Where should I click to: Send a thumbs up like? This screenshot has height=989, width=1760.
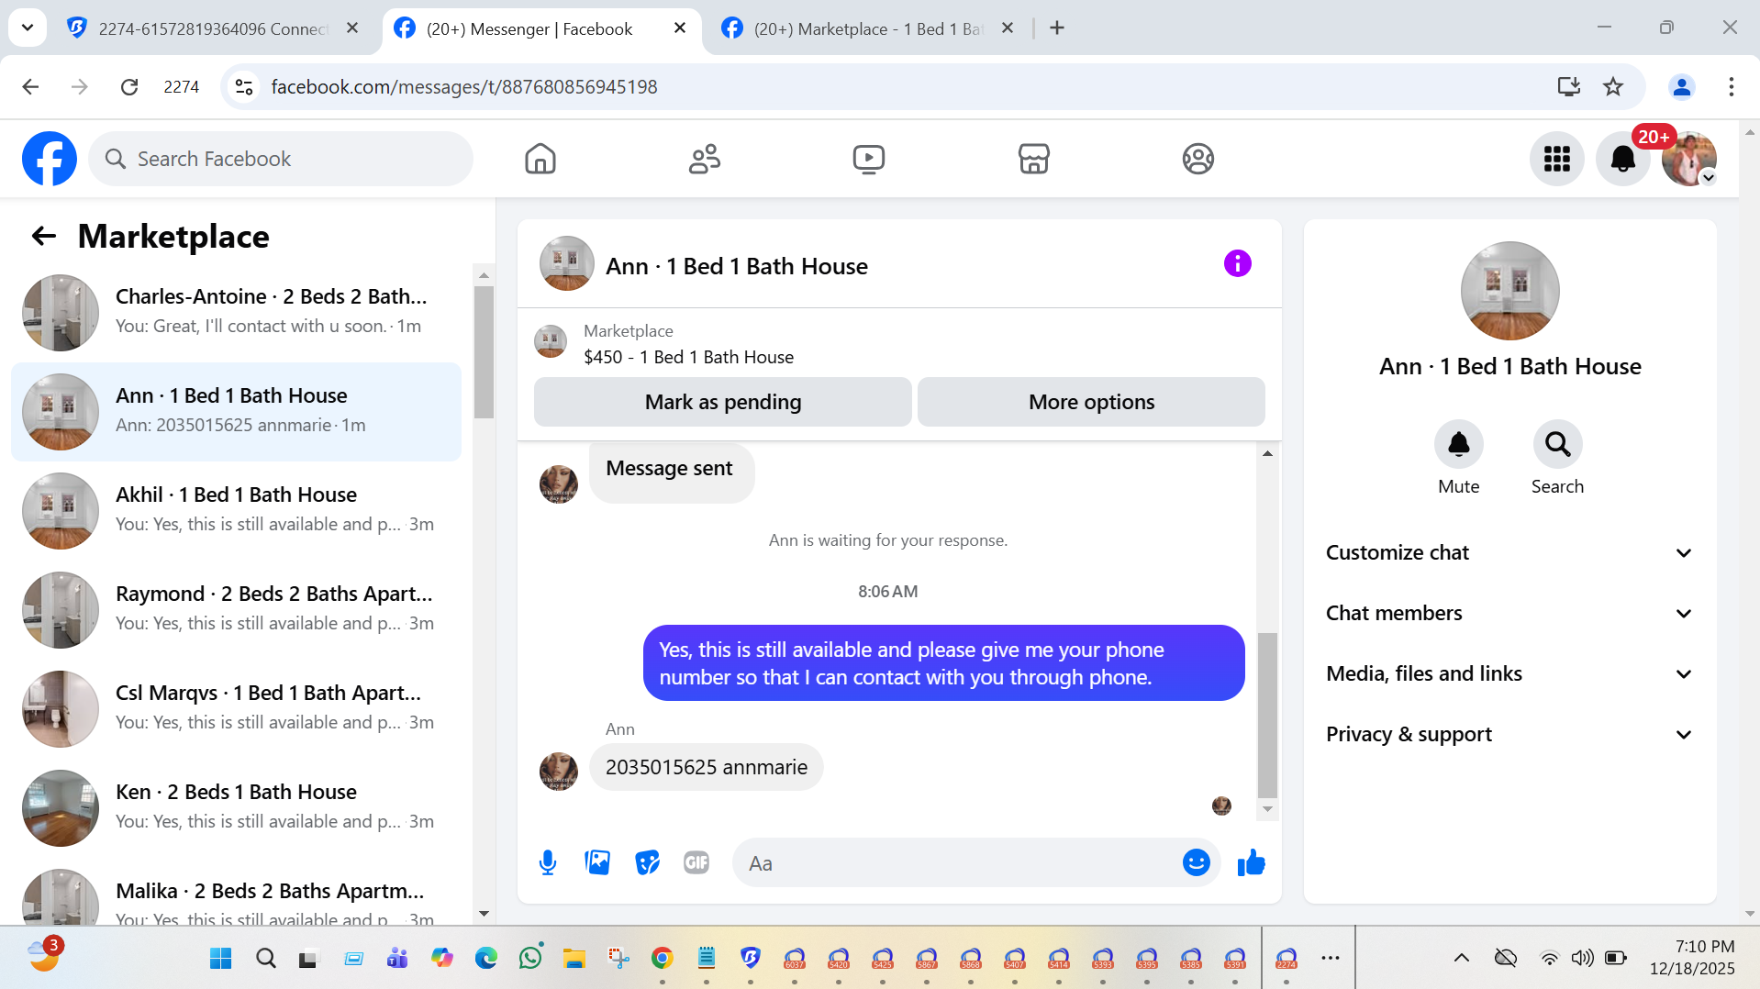tap(1252, 862)
